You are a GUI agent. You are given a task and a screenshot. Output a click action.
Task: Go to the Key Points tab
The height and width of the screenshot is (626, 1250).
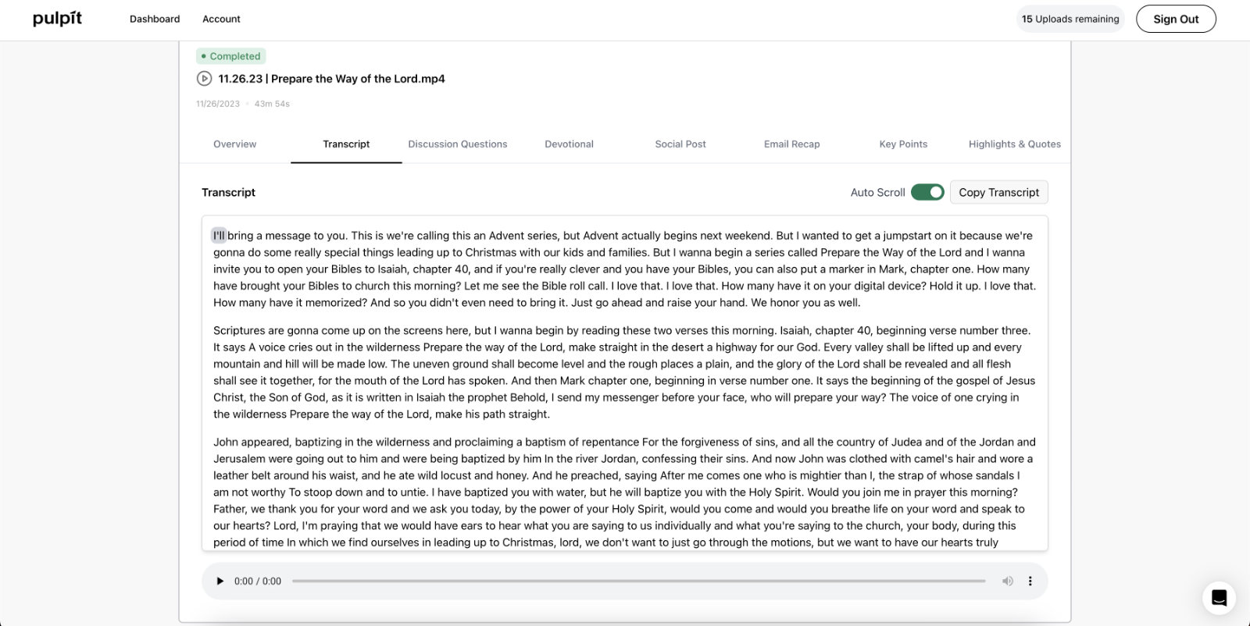pos(903,144)
